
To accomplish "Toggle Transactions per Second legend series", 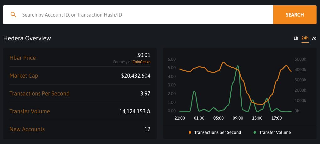I will click(x=218, y=132).
